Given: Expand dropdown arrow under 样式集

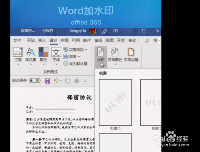Looking at the screenshot, I should coord(31,64).
